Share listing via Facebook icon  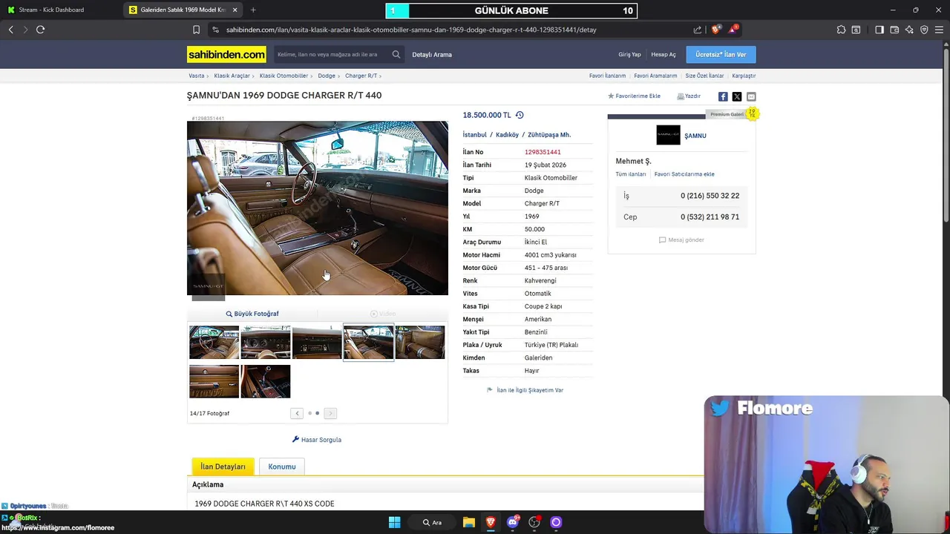point(723,96)
